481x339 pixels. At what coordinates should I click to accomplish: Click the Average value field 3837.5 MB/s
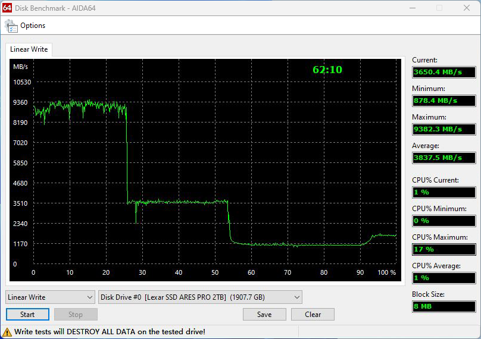pyautogui.click(x=443, y=158)
